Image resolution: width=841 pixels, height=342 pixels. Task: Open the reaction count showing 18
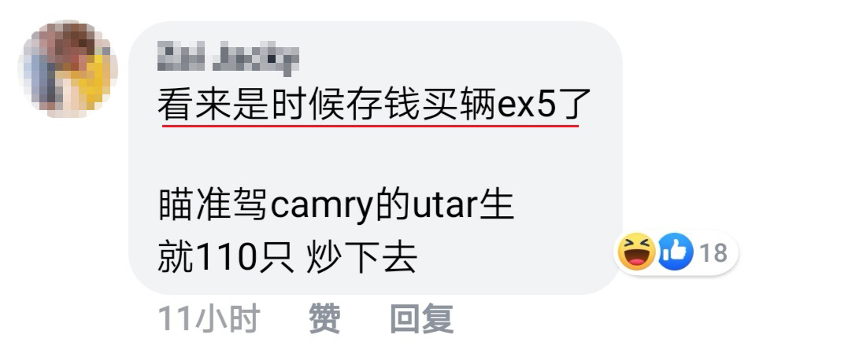click(x=713, y=252)
